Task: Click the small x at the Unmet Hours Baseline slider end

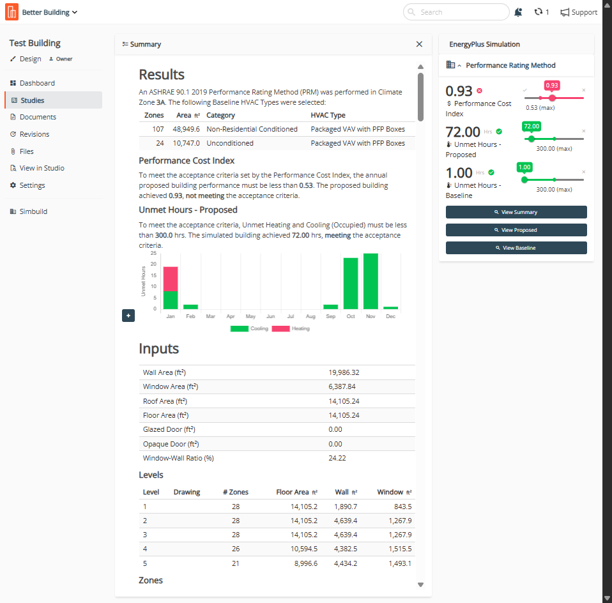Action: point(584,172)
